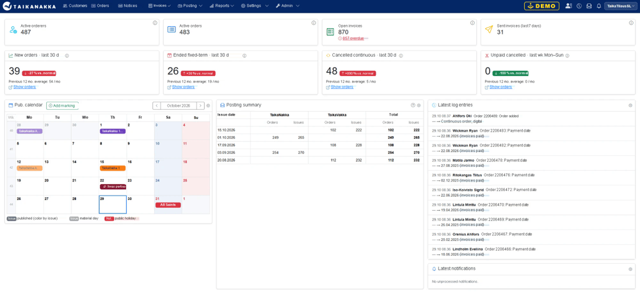640x292 pixels.
Task: Select issue date 20.08.2026 row
Action: pyautogui.click(x=319, y=160)
